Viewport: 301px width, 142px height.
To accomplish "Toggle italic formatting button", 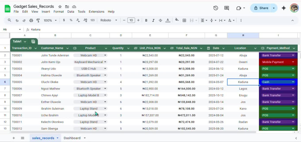I will point(153,21).
